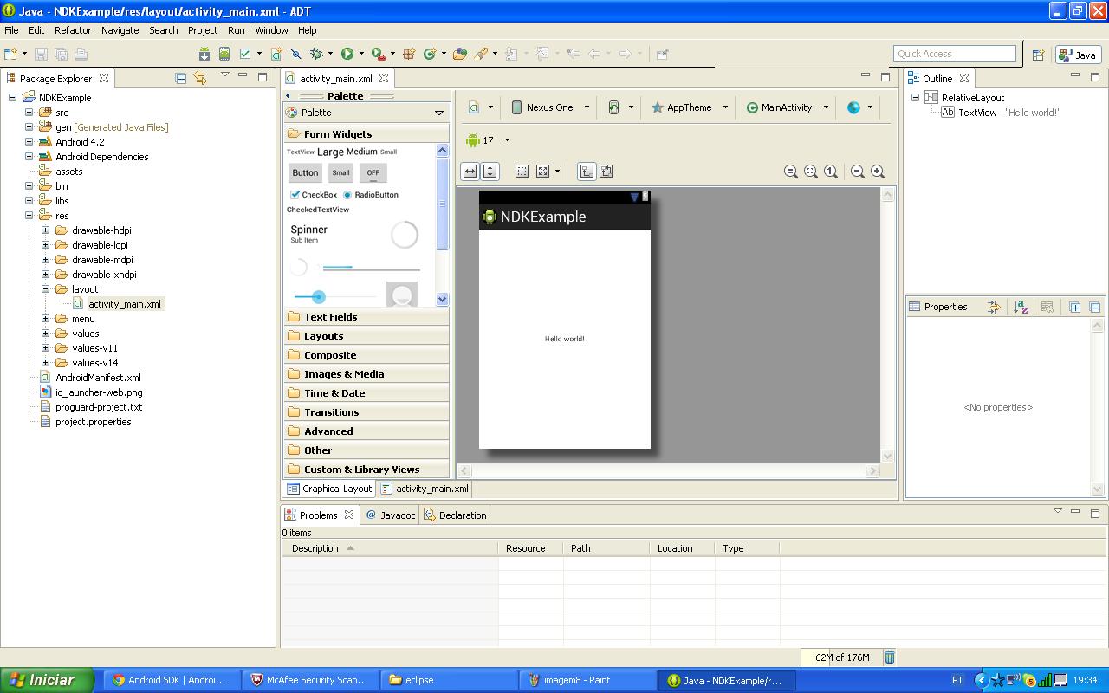This screenshot has width=1109, height=693.
Task: Click the Zoom to Fit icon
Action: point(811,172)
